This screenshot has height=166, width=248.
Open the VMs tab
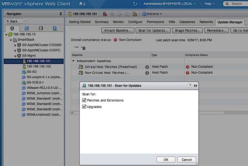172,22
